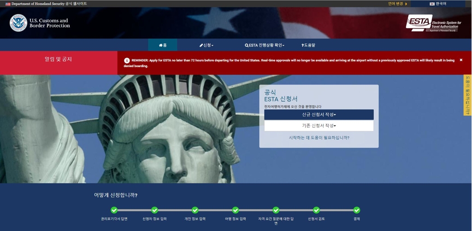472x231 pixels.
Task: Click the Korean flag language icon
Action: coord(432,4)
